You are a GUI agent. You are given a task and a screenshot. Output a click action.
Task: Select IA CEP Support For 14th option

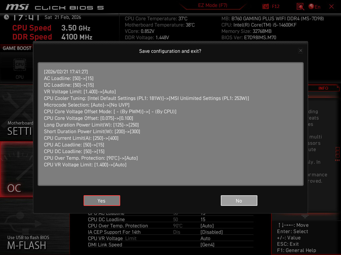point(170,232)
